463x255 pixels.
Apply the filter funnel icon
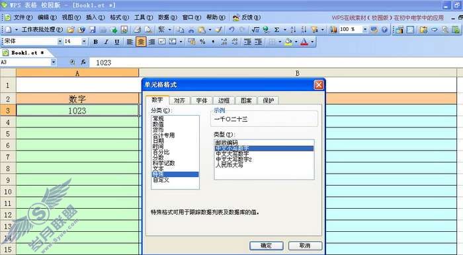pos(314,30)
